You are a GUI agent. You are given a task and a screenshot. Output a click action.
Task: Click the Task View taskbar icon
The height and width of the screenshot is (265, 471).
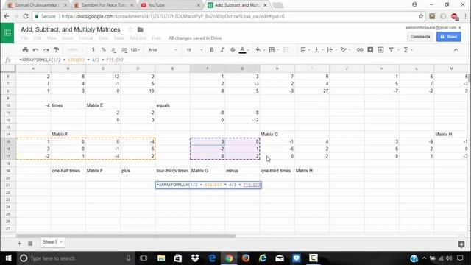(x=144, y=258)
